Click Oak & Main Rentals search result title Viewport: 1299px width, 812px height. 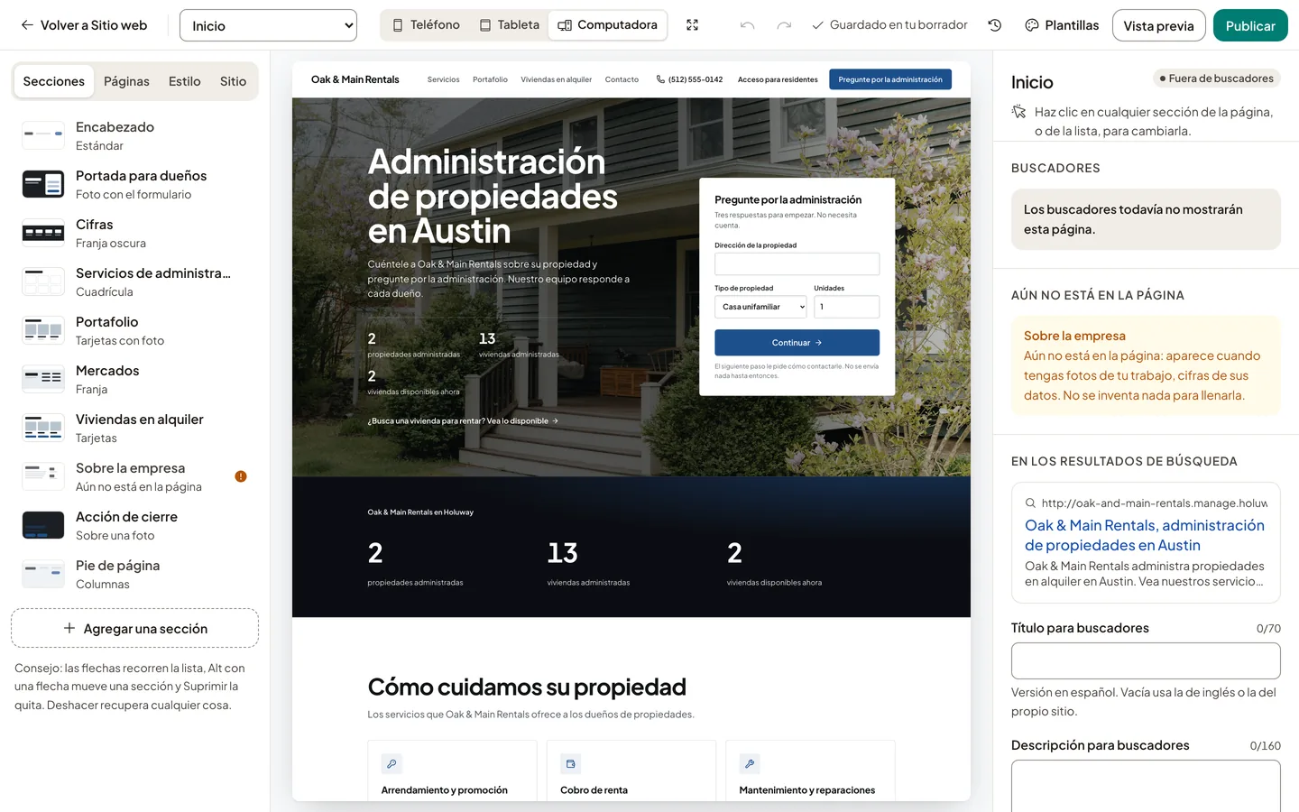point(1145,535)
